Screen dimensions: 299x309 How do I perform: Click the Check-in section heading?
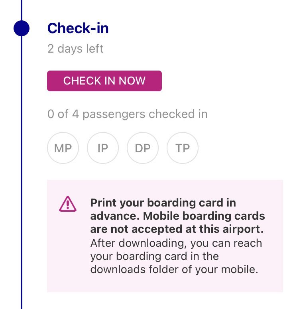(78, 28)
